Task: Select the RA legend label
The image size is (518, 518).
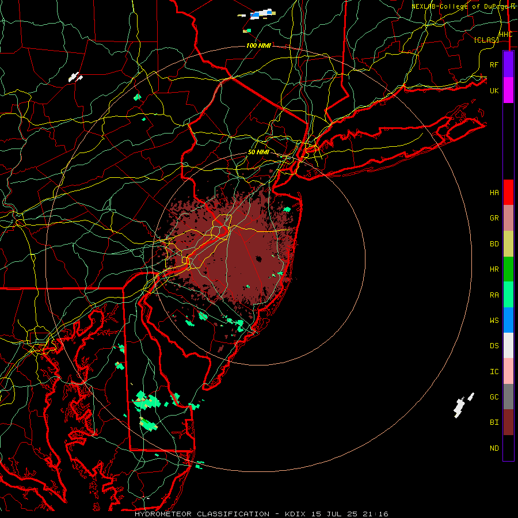Action: 494,295
